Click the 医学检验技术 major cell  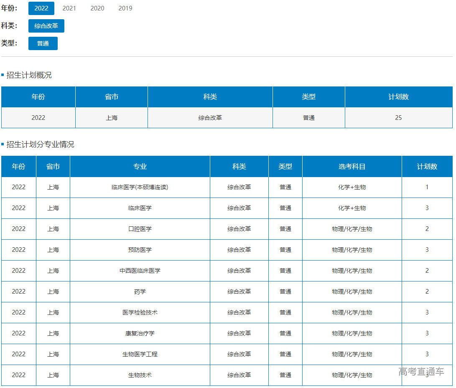140,313
